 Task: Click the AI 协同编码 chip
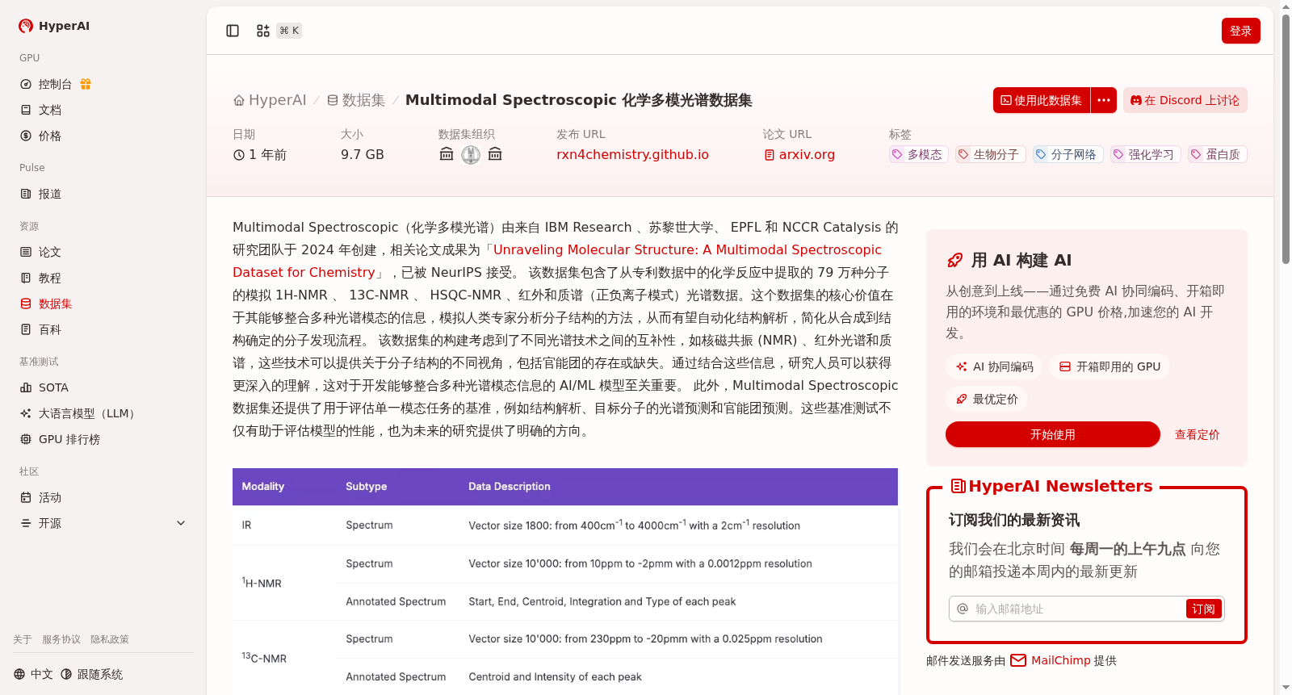[995, 366]
